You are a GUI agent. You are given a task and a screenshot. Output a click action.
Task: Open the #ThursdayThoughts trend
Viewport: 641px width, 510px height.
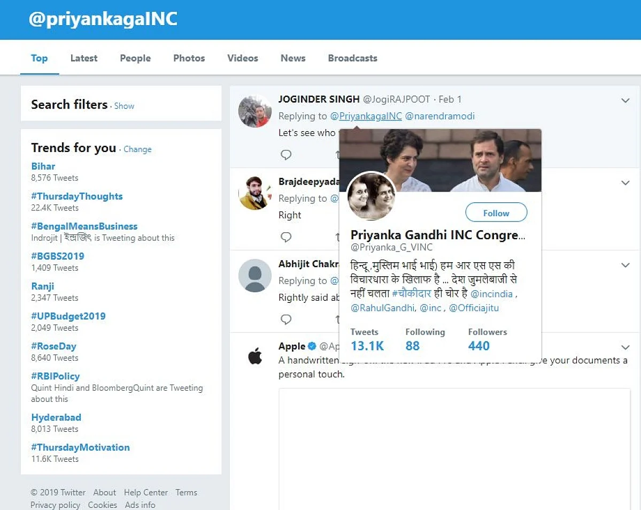coord(77,196)
